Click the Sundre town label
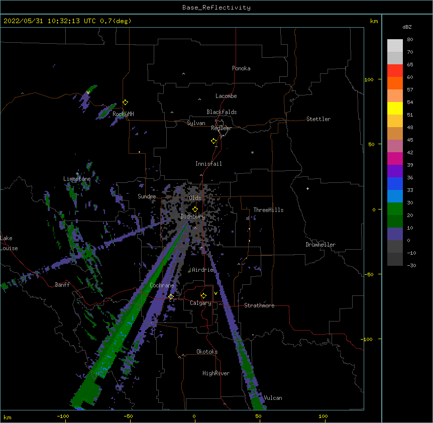433x423 pixels. tap(147, 196)
